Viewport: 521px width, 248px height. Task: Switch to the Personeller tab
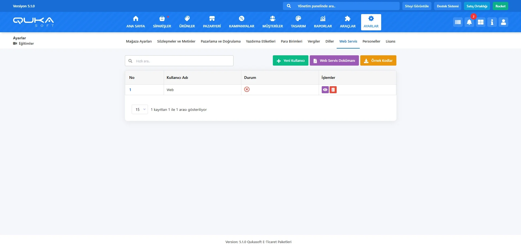click(371, 41)
